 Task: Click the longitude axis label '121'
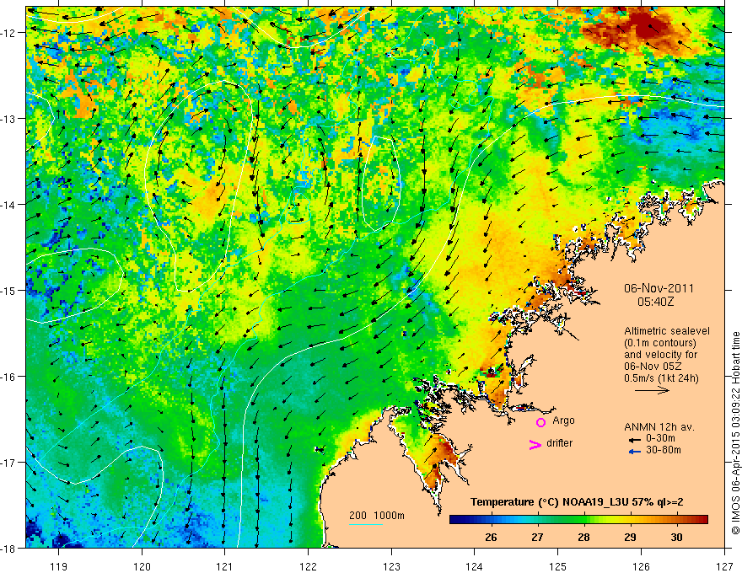point(225,566)
